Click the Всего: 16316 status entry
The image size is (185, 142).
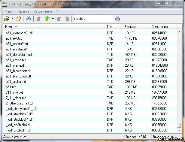[136, 137]
